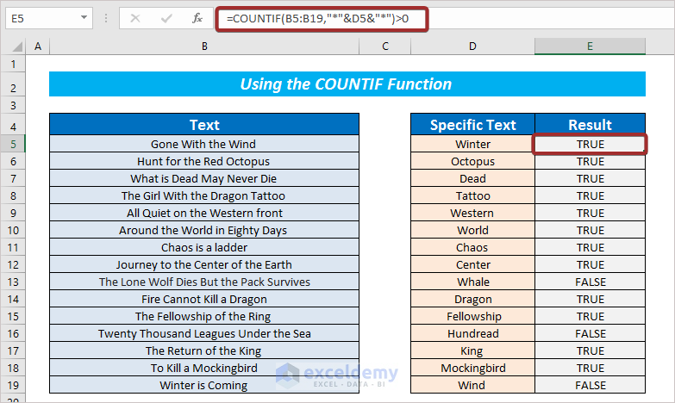The width and height of the screenshot is (675, 403).
Task: Select cell 'Hunt for the Red Octopus'
Action: click(204, 161)
